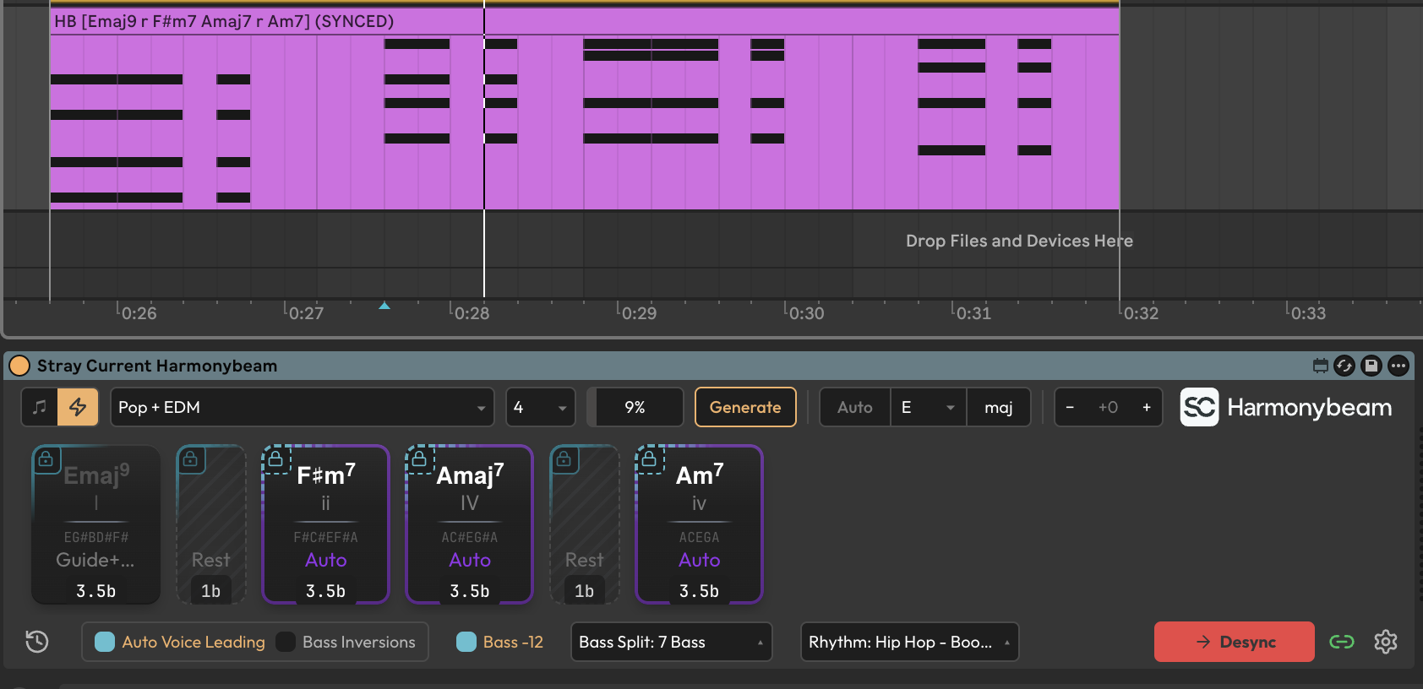Click the first Rest card label
1423x689 pixels.
pos(210,560)
